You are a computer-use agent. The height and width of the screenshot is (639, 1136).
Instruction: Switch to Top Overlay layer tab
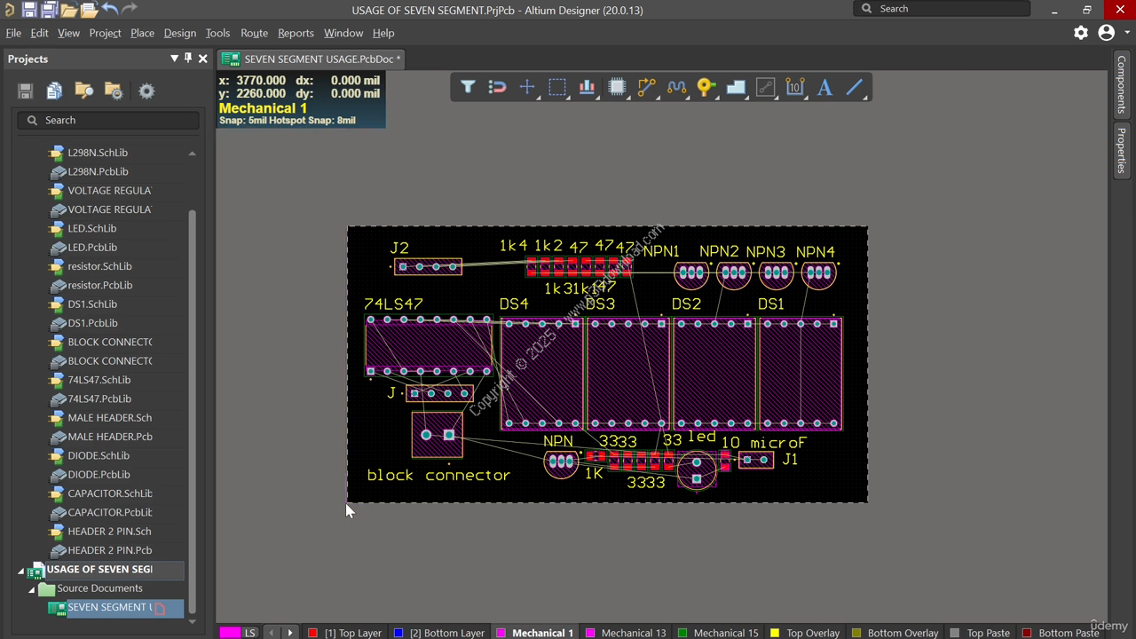tap(804, 633)
